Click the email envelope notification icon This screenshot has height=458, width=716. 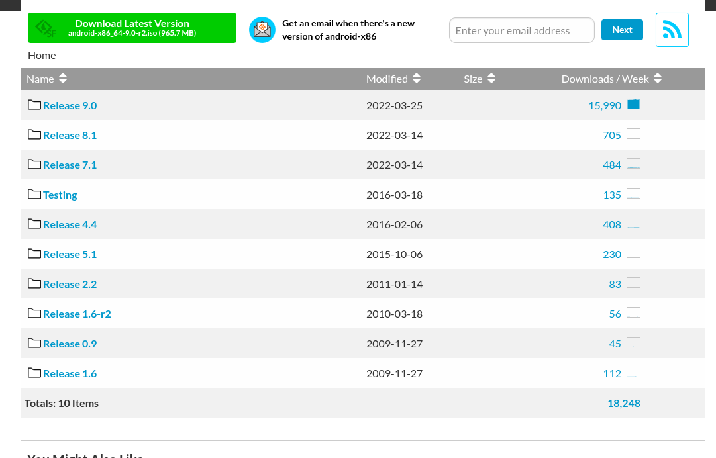[x=262, y=30]
